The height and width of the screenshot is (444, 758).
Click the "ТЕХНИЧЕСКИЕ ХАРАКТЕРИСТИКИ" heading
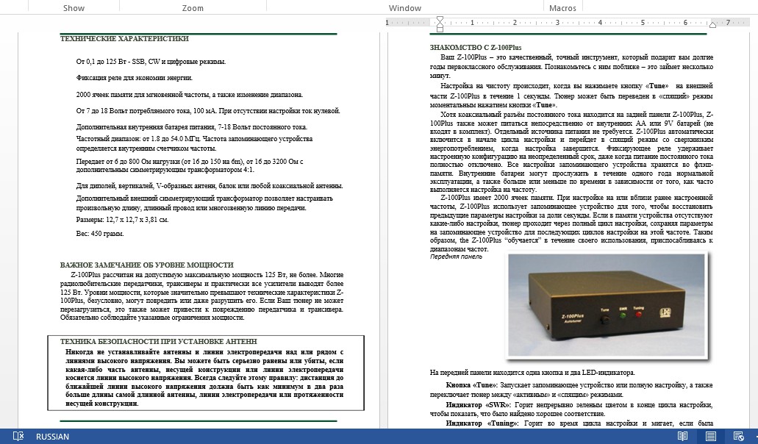click(124, 39)
